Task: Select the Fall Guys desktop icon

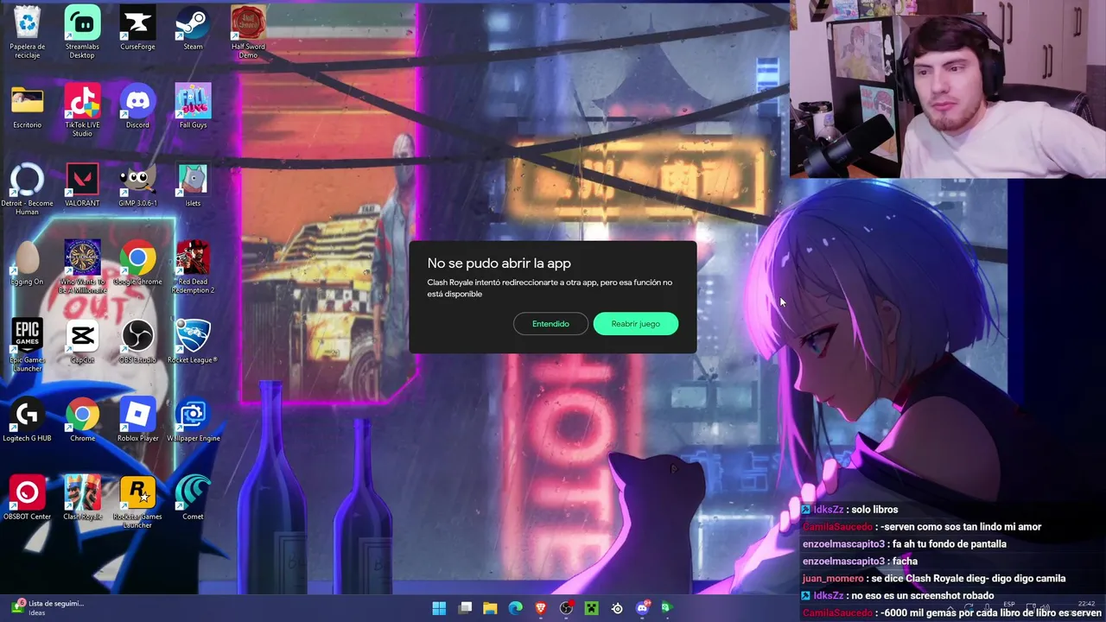Action: (193, 106)
